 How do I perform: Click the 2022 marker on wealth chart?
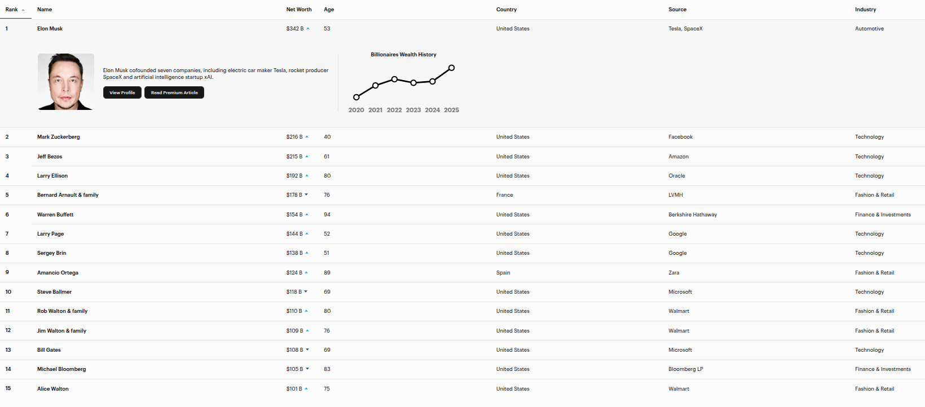click(394, 79)
